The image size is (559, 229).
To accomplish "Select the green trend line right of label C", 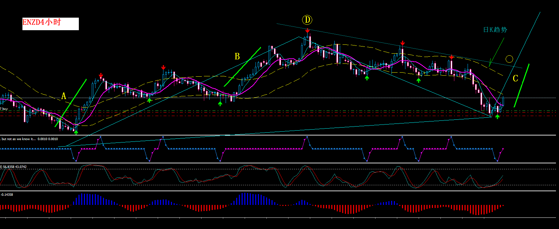I will [x=522, y=85].
